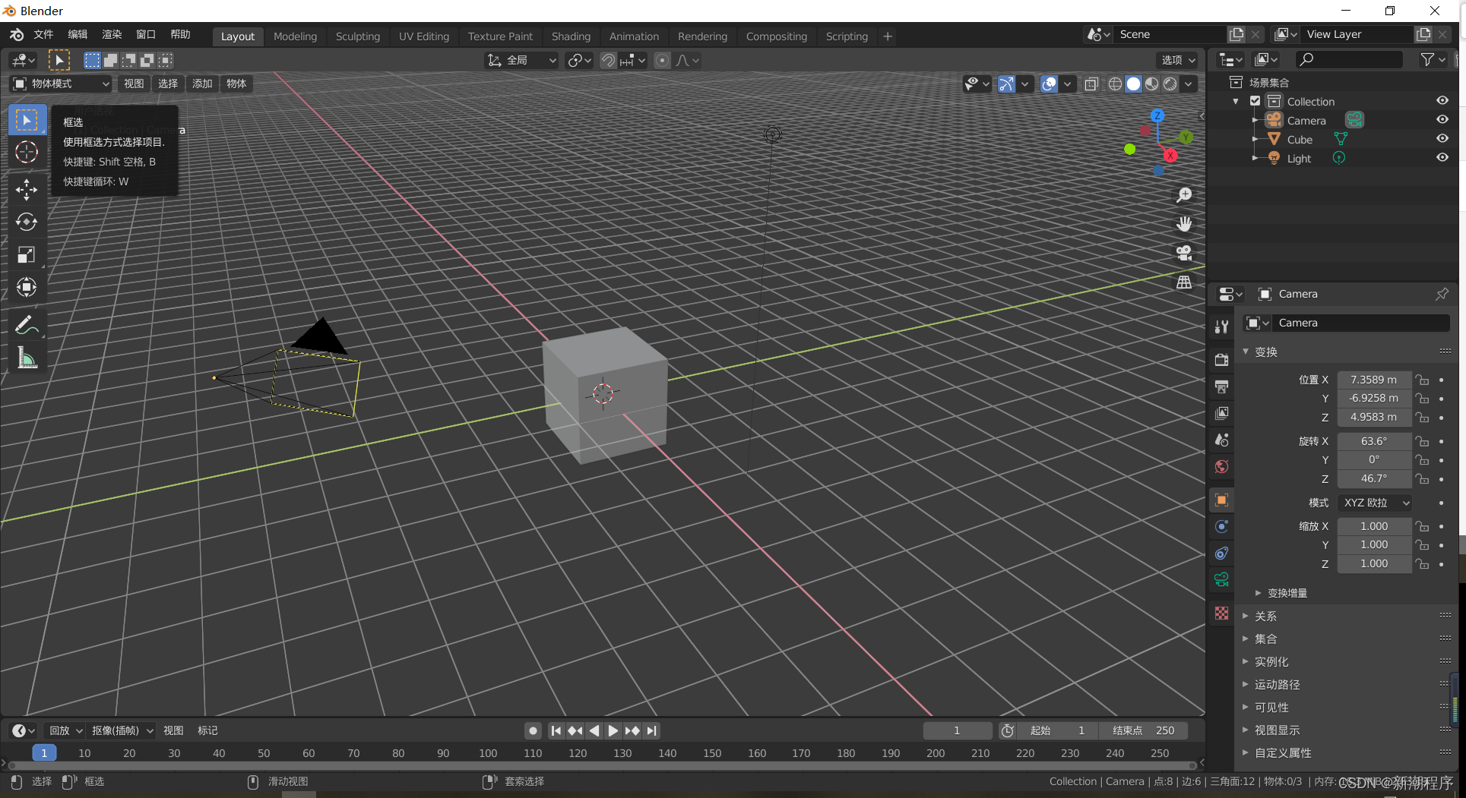The width and height of the screenshot is (1466, 798).
Task: Click the Location X value field
Action: tap(1374, 380)
